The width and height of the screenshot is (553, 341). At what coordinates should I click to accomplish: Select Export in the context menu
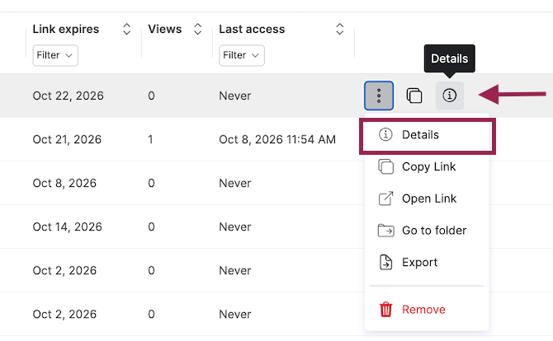coord(428,263)
